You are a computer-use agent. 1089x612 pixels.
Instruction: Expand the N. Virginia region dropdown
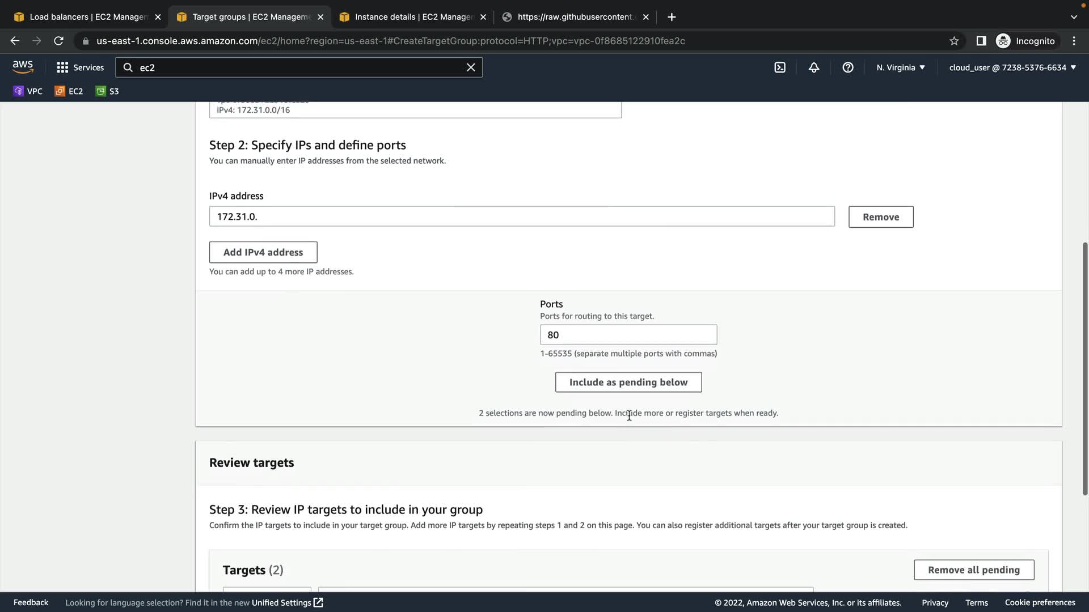(x=901, y=67)
